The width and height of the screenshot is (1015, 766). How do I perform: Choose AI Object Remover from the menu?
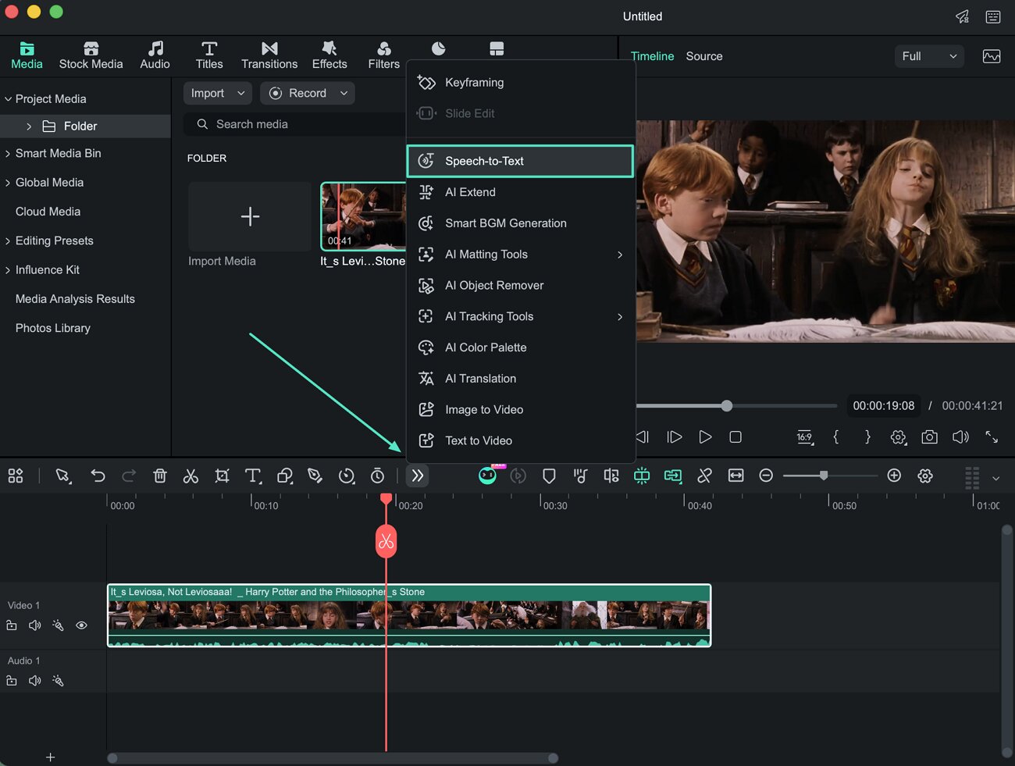520,286
